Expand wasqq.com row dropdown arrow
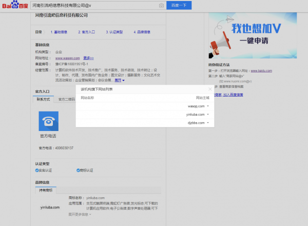The height and width of the screenshot is (226, 308). (208, 106)
